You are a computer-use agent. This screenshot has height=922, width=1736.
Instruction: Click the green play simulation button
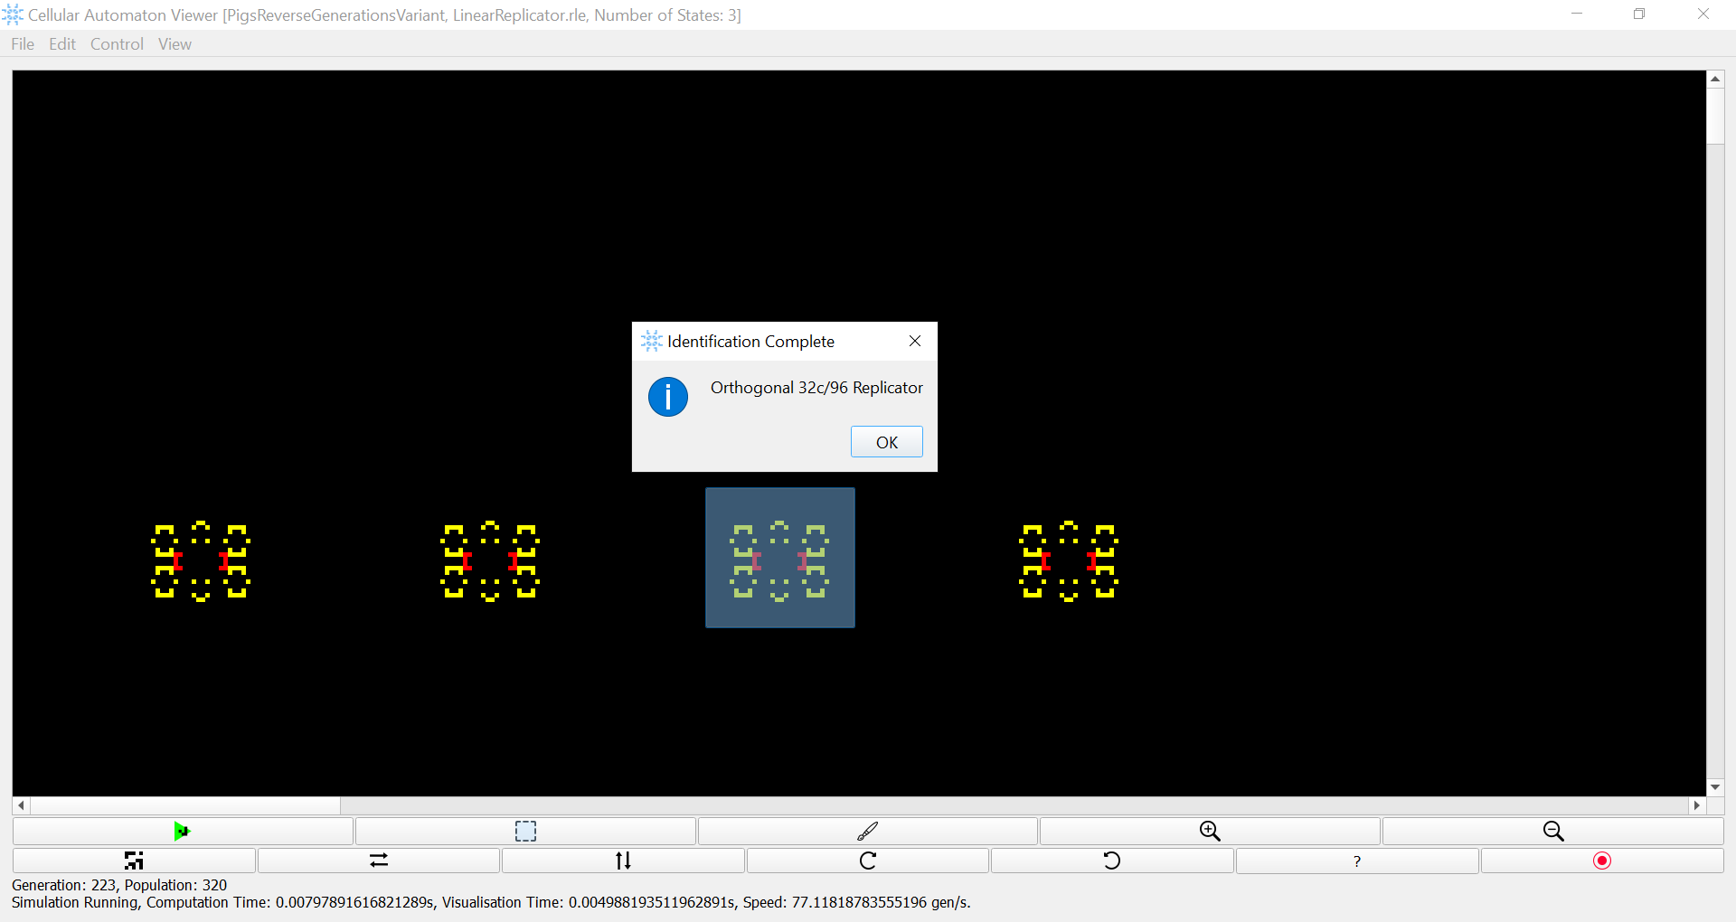click(183, 831)
